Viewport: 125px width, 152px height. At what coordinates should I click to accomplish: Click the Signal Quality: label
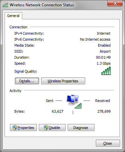(x=26, y=71)
